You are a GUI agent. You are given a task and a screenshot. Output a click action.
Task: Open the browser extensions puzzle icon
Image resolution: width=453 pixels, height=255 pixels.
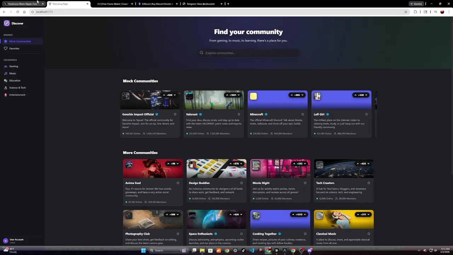point(415,12)
